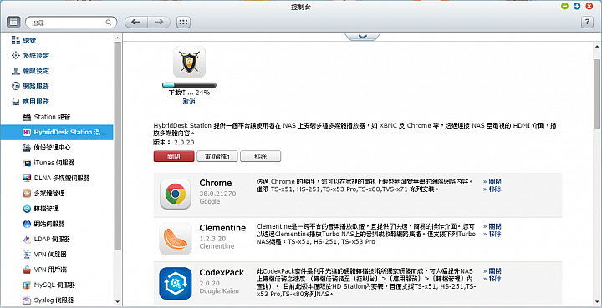Click the DLNA 多媒體伺服器 icon

point(27,178)
